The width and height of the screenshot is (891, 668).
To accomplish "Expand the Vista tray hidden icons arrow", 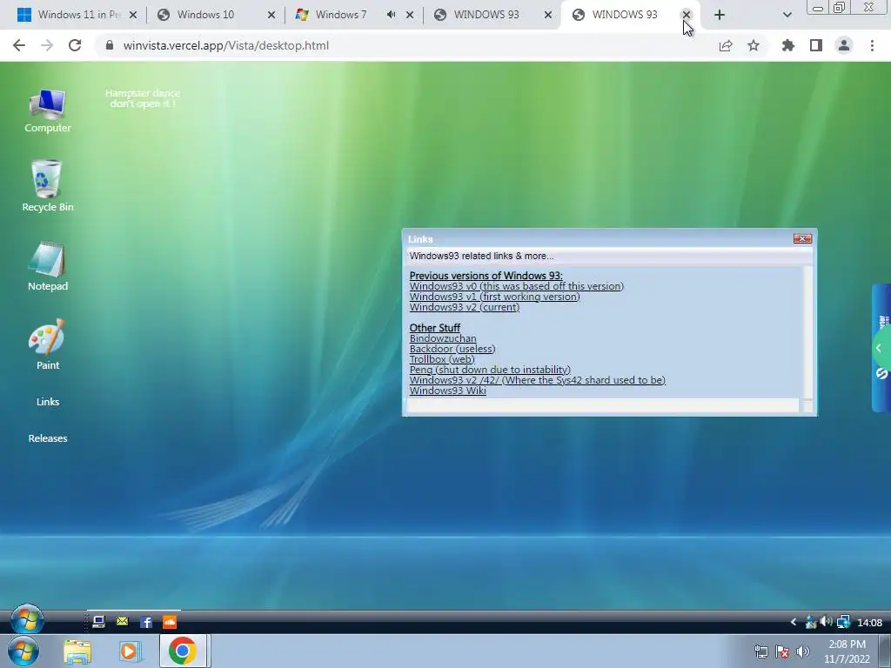I will coord(794,623).
